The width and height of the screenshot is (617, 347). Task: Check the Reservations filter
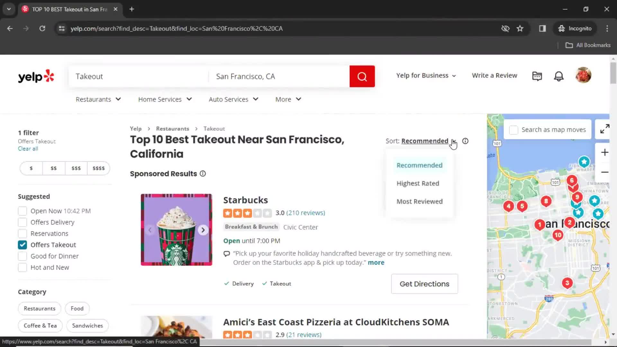[22, 234]
